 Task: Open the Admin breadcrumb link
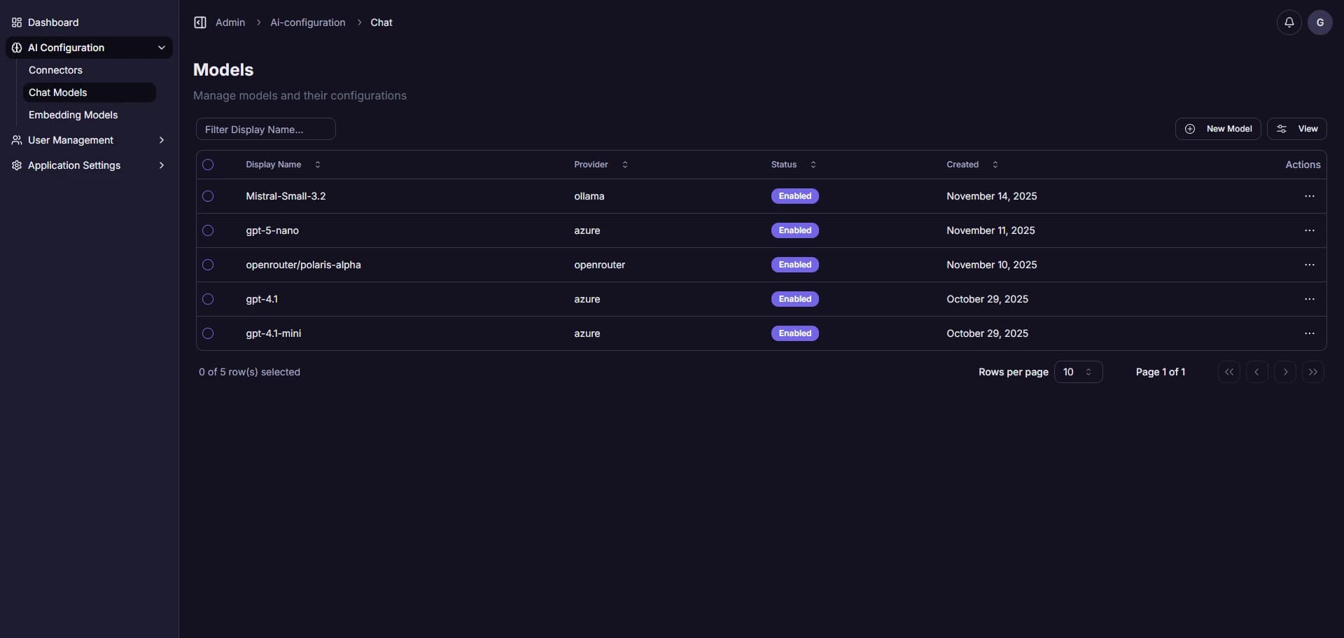pyautogui.click(x=230, y=22)
